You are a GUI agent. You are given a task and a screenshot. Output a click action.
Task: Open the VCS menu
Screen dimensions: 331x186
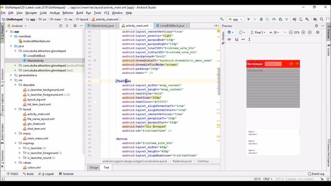(x=107, y=13)
